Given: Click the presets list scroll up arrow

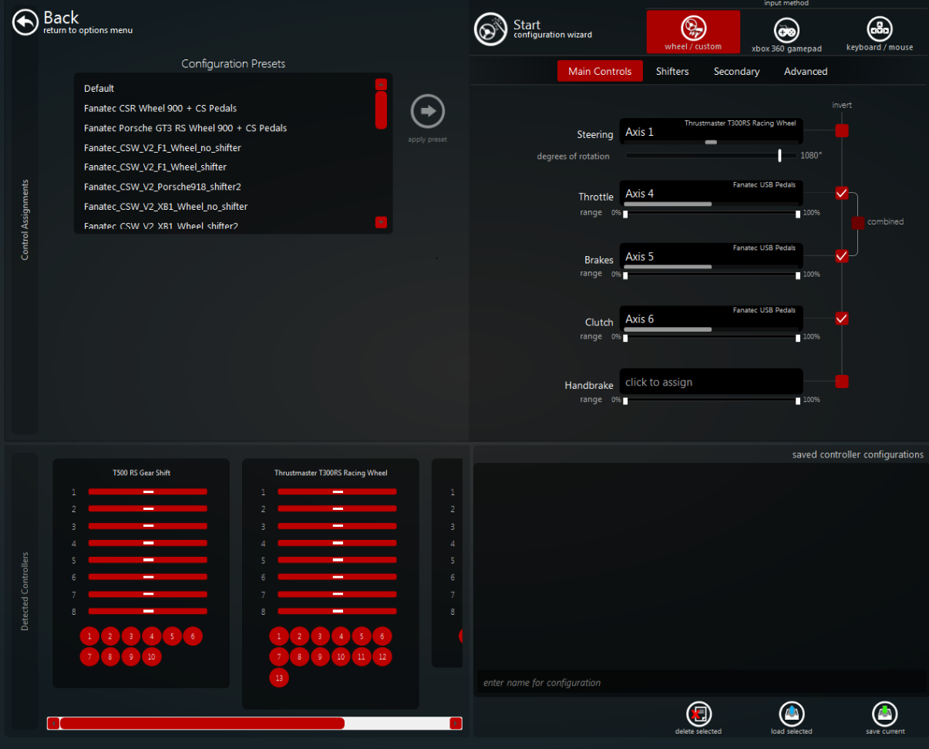Looking at the screenshot, I should click(x=381, y=84).
